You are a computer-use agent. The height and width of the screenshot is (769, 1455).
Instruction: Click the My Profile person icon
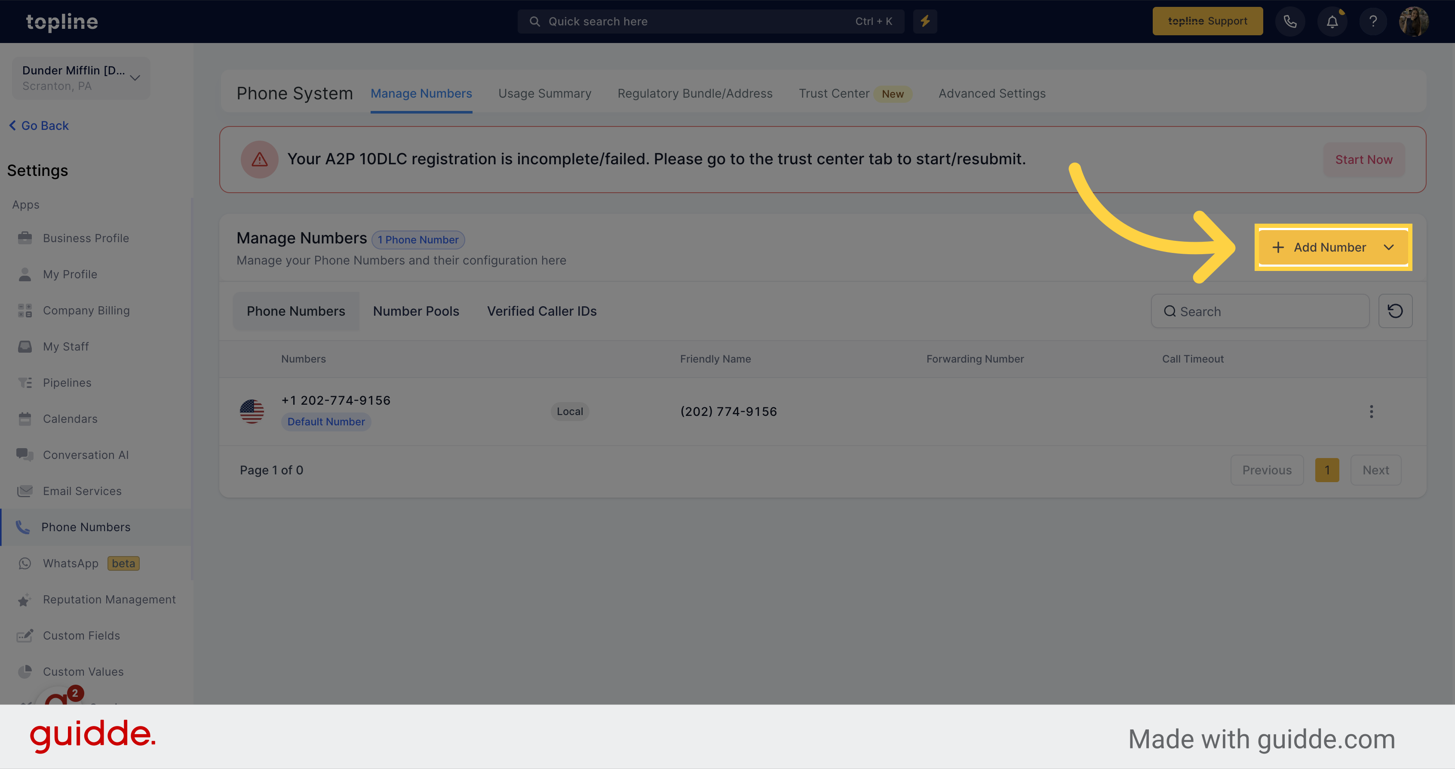pyautogui.click(x=25, y=274)
